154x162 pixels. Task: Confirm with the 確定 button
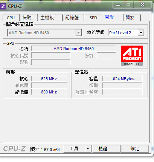(x=135, y=149)
